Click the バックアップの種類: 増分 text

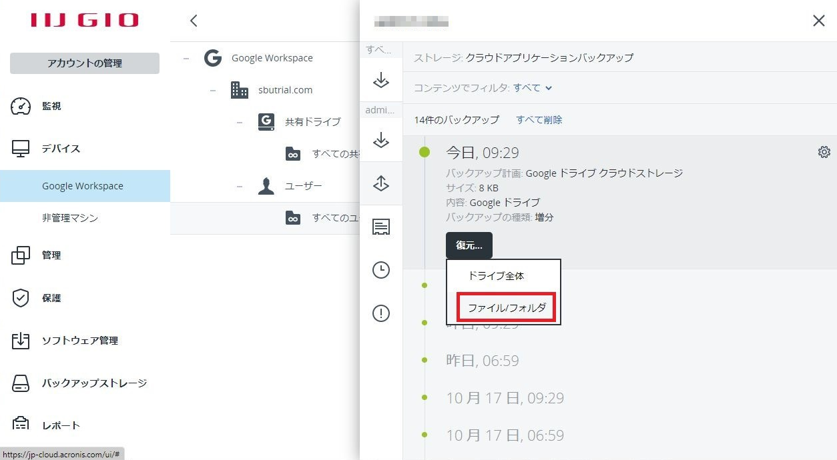point(499,217)
